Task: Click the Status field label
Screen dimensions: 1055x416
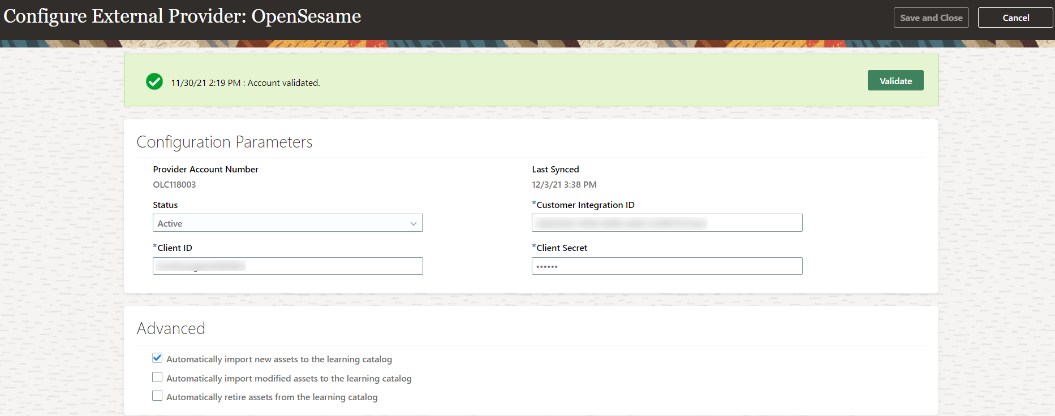Action: point(165,205)
